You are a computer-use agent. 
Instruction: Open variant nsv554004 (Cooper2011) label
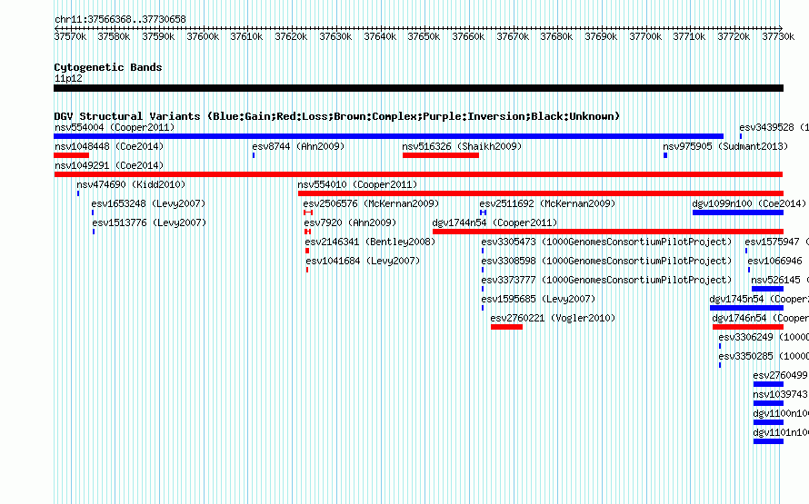point(115,127)
